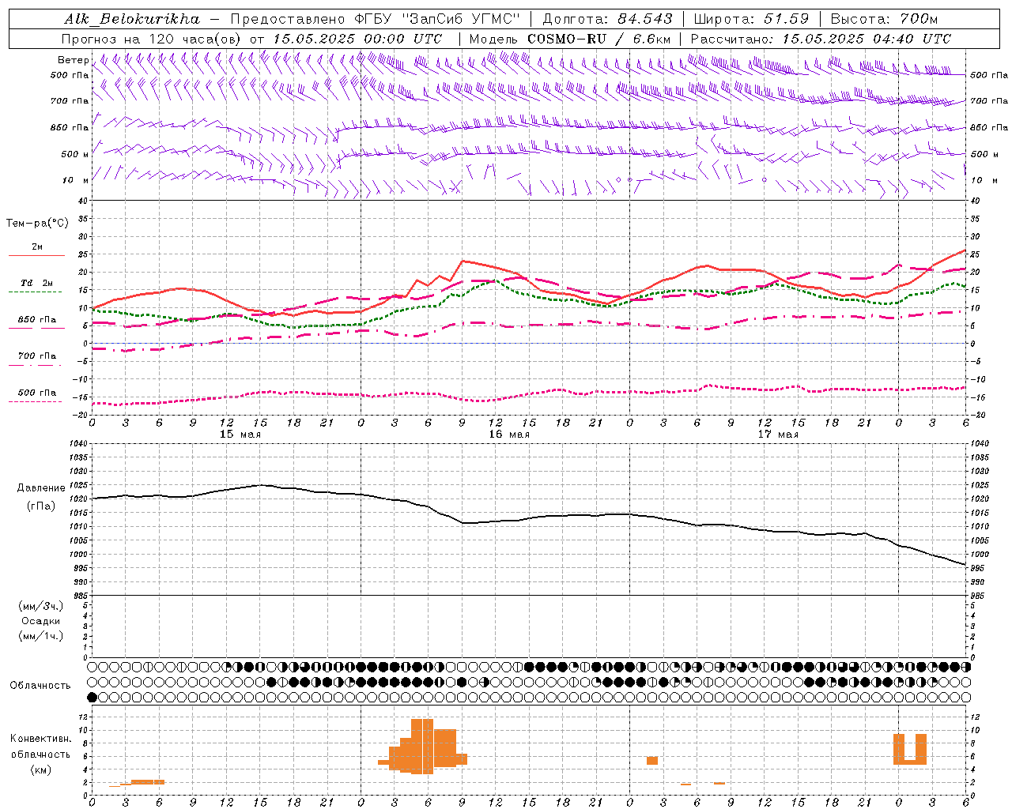The width and height of the screenshot is (1012, 809).
Task: Click the Тем-ра(°C) axis title
Action: (x=37, y=224)
